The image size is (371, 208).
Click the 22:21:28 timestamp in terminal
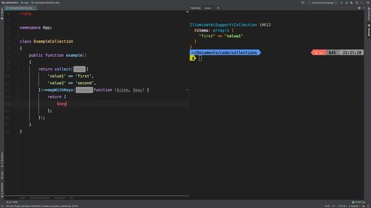click(352, 53)
